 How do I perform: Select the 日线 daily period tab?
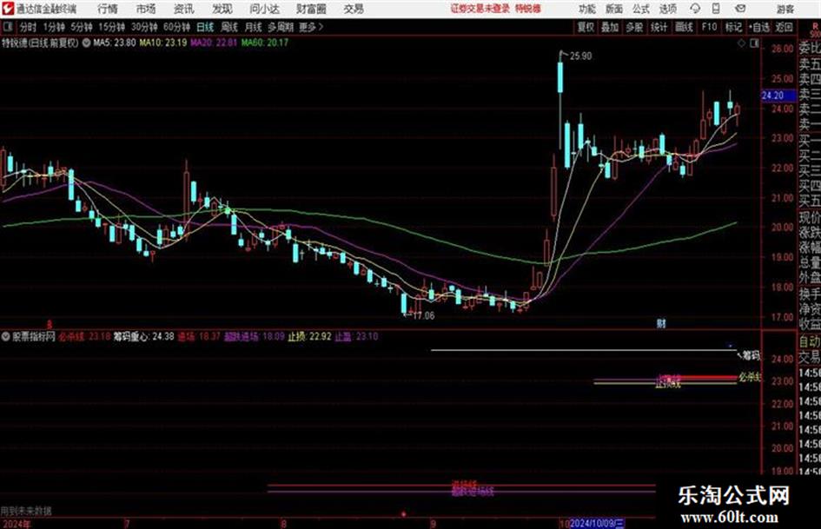(x=205, y=27)
